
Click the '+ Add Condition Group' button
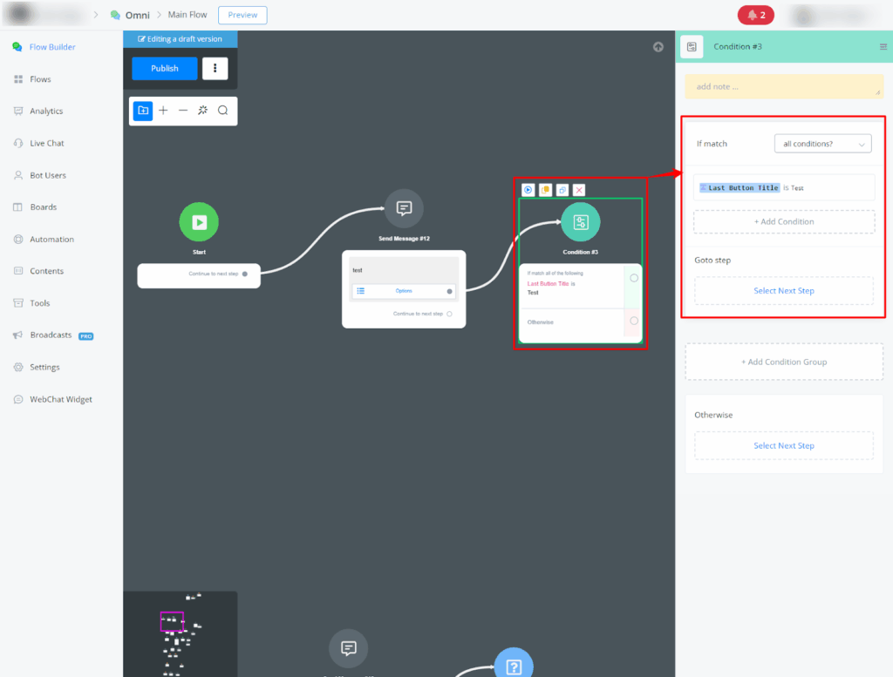(784, 362)
